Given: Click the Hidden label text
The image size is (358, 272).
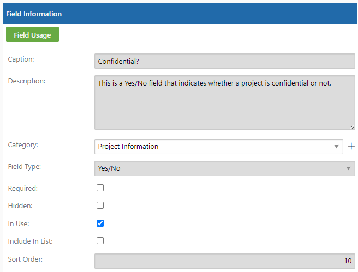Looking at the screenshot, I should click(x=20, y=206).
